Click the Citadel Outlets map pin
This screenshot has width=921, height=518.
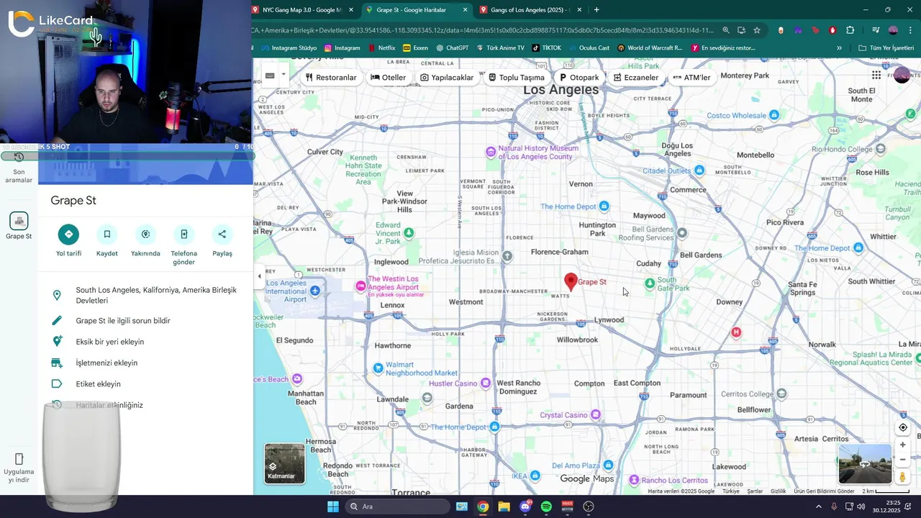(x=699, y=171)
